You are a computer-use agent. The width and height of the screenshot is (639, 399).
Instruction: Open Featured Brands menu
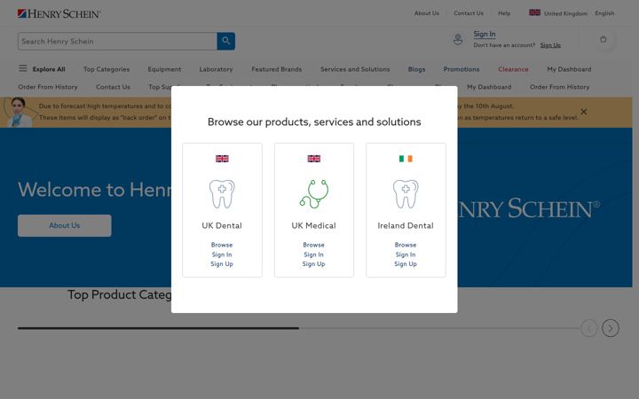(277, 69)
